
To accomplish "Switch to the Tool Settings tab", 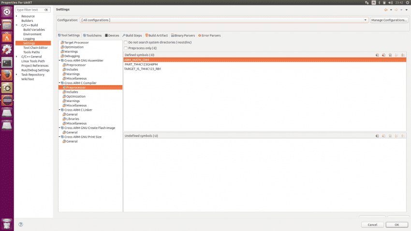I will [69, 35].
